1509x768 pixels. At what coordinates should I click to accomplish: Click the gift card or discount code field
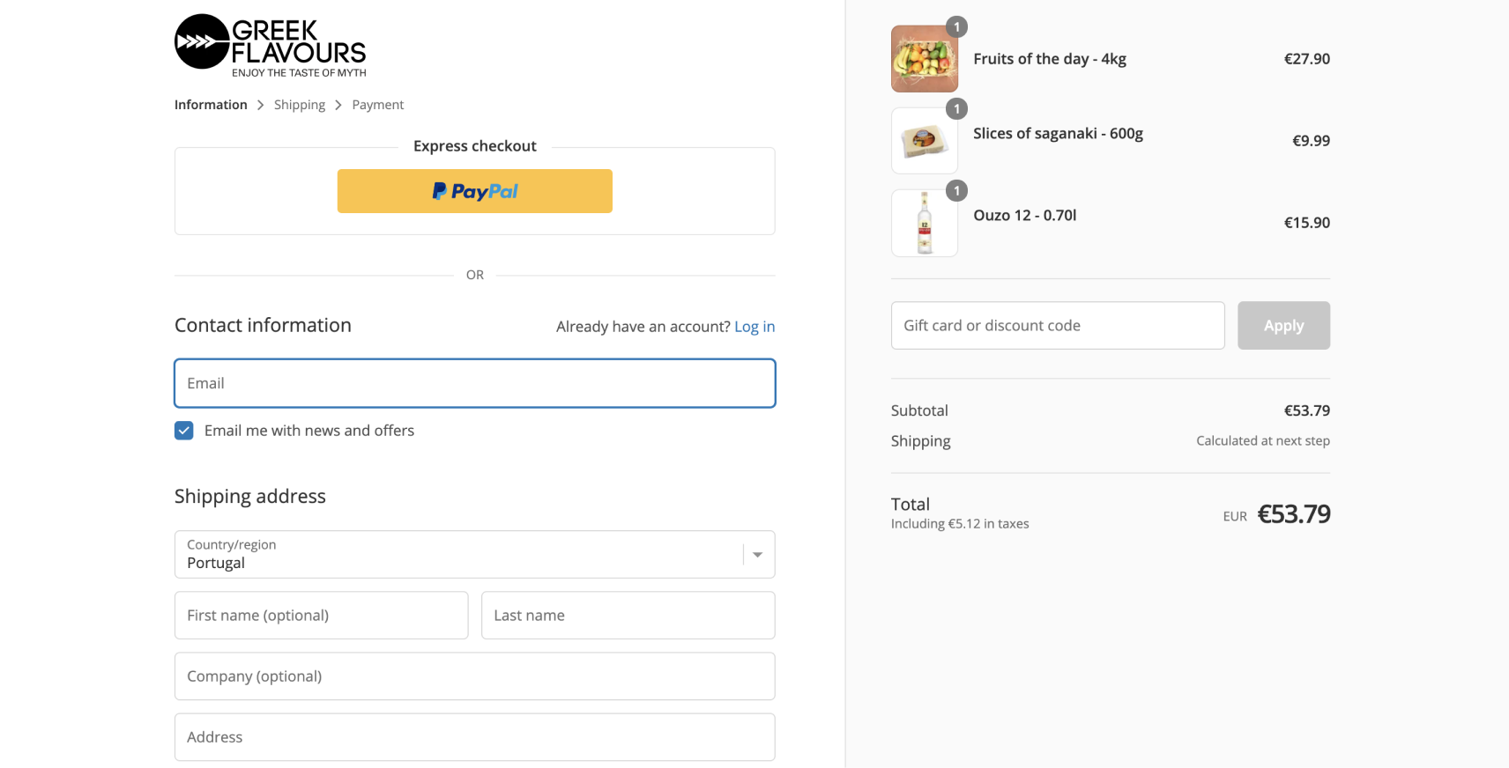1058,326
